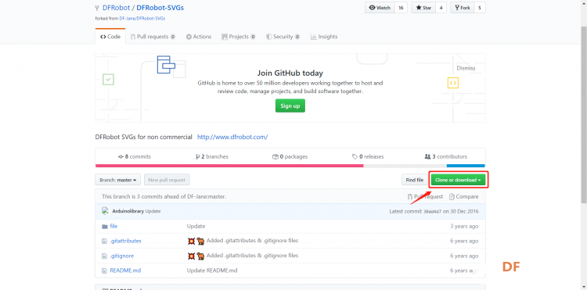This screenshot has width=587, height=290.
Task: Click the Find file button
Action: click(x=414, y=180)
